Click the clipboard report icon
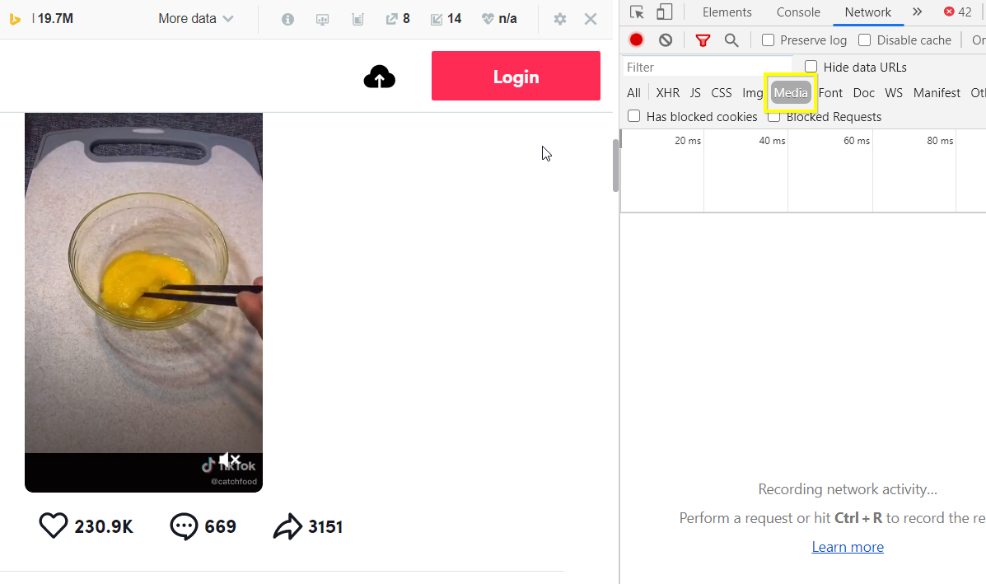986x584 pixels. [x=357, y=20]
